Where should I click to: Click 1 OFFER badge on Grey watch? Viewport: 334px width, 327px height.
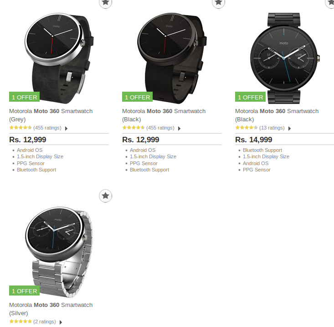pyautogui.click(x=24, y=97)
